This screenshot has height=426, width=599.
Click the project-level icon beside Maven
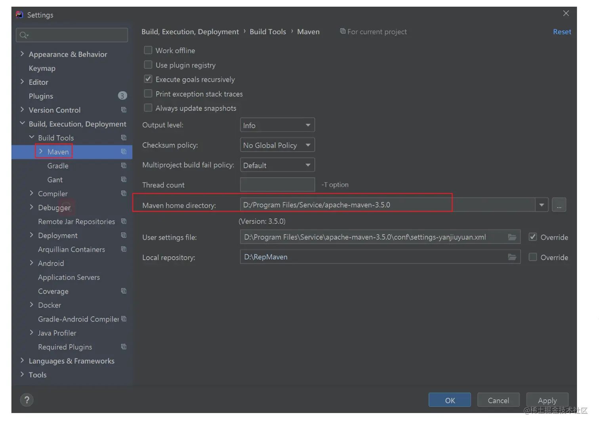[x=124, y=151]
